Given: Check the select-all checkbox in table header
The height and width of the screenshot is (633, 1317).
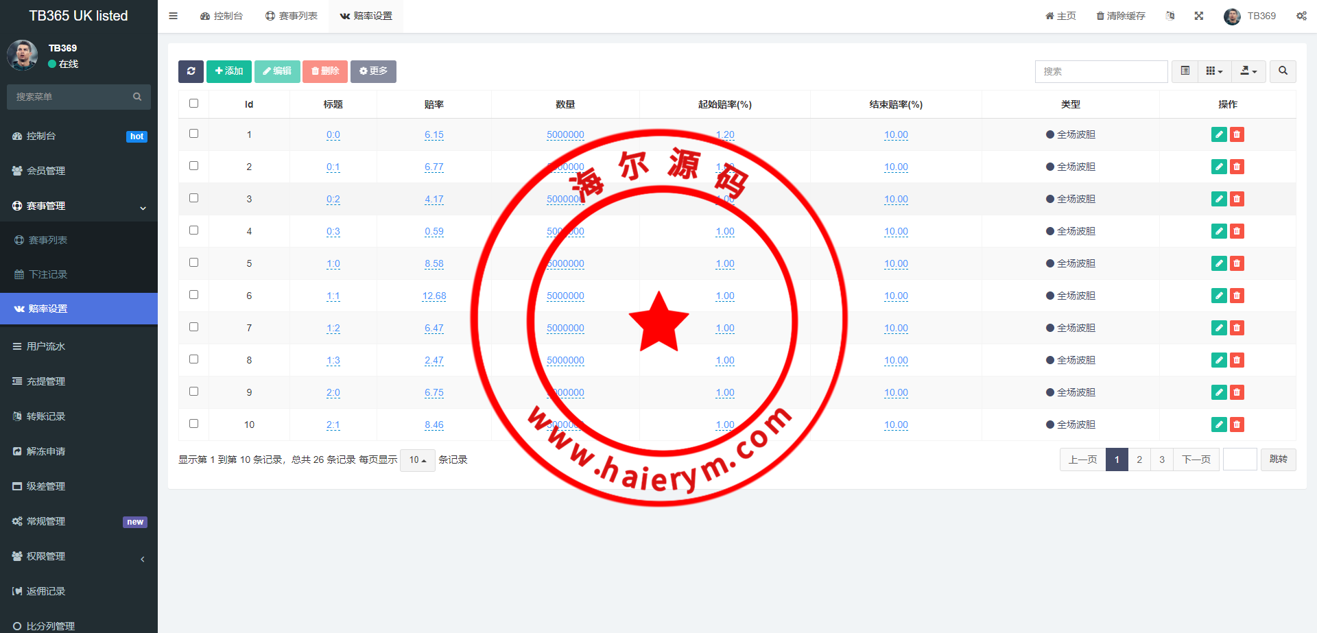Looking at the screenshot, I should pos(193,104).
